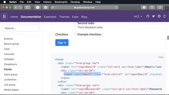This screenshot has width=169, height=95.
Task: Open the Safari application menu
Action: point(13,2)
